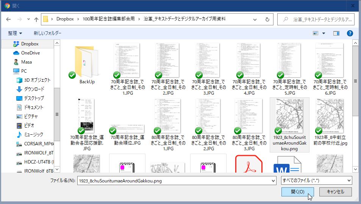This screenshot has width=361, height=204.
Task: Toggle the preview pane icon
Action: coord(336,33)
